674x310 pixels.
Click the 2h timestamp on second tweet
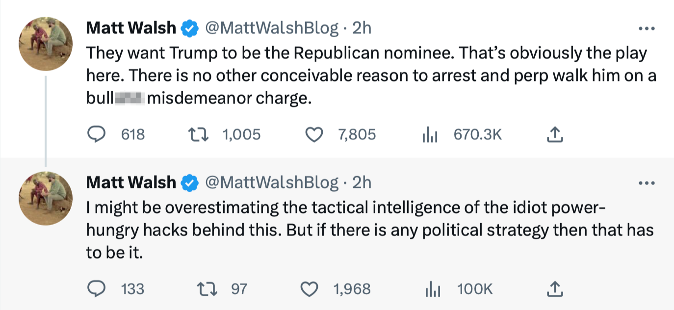click(x=362, y=183)
